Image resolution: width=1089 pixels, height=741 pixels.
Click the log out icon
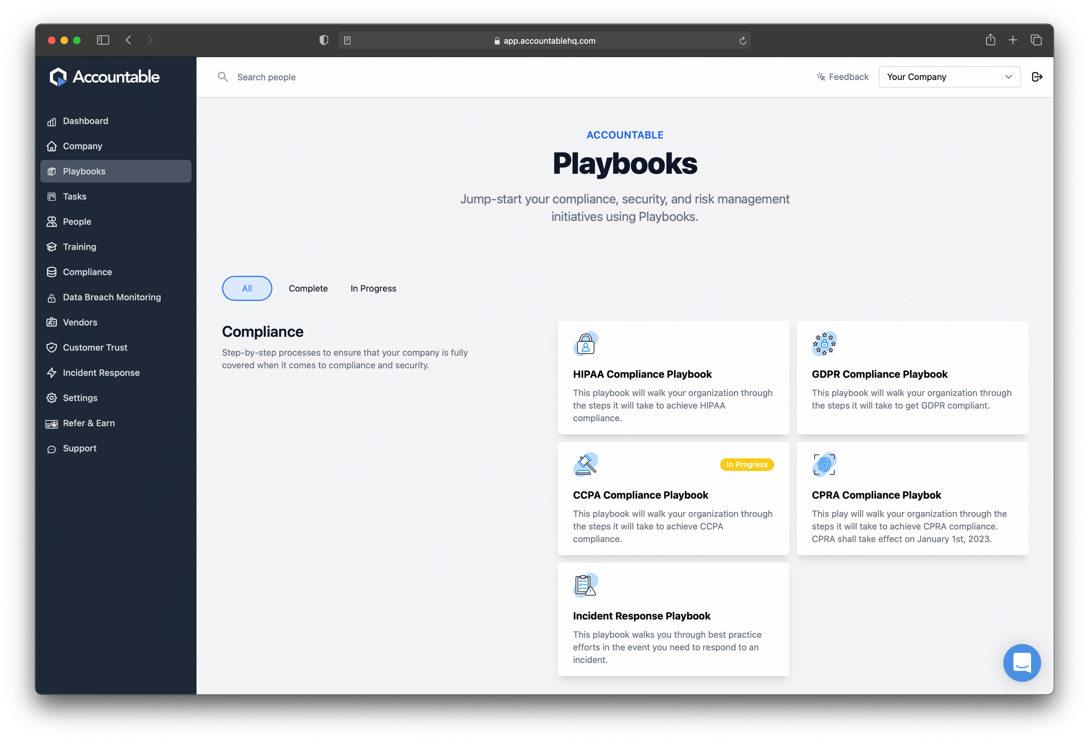pyautogui.click(x=1037, y=77)
